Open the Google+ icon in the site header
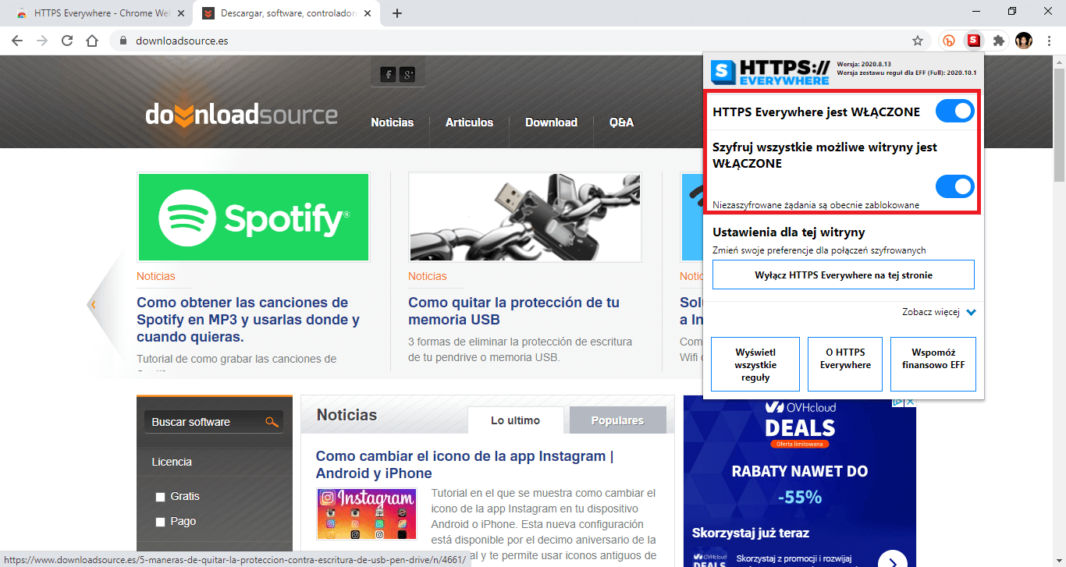This screenshot has height=567, width=1066. [x=407, y=74]
